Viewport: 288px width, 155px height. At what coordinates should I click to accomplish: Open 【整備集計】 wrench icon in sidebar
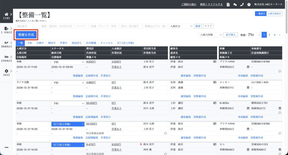click(x=6, y=43)
